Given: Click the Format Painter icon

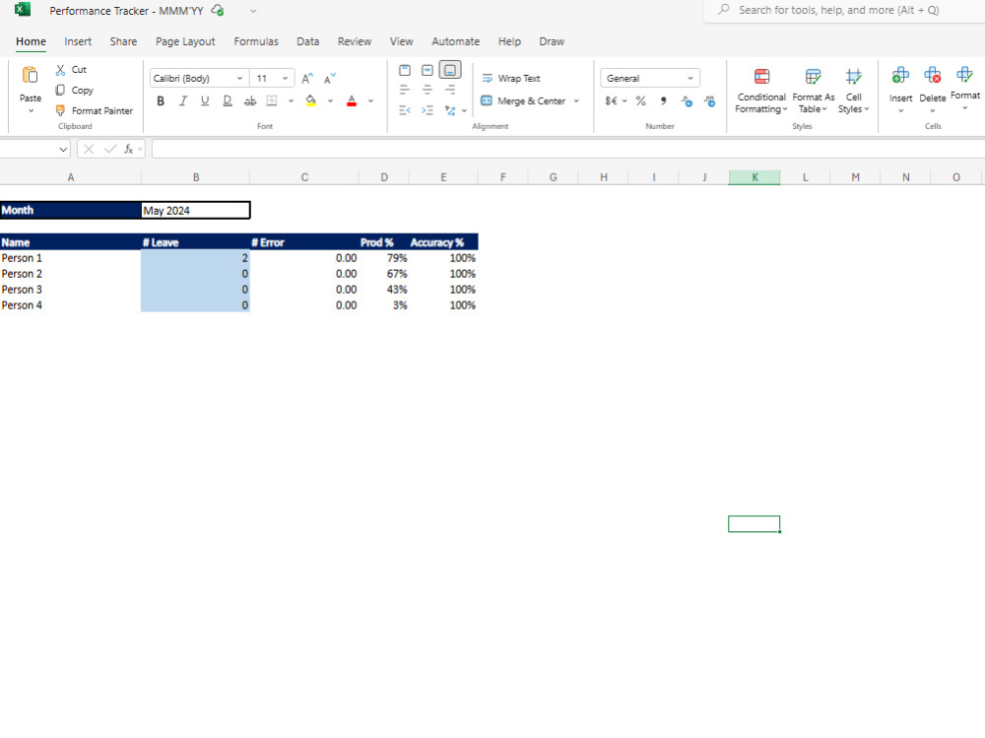Looking at the screenshot, I should (x=60, y=110).
